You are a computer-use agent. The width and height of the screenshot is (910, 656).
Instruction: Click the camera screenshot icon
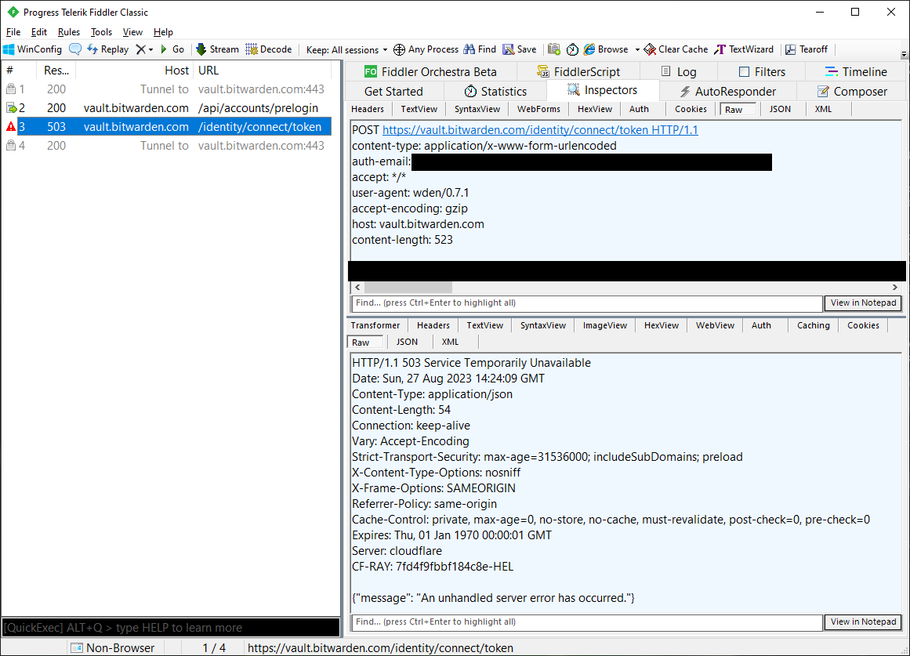[554, 49]
